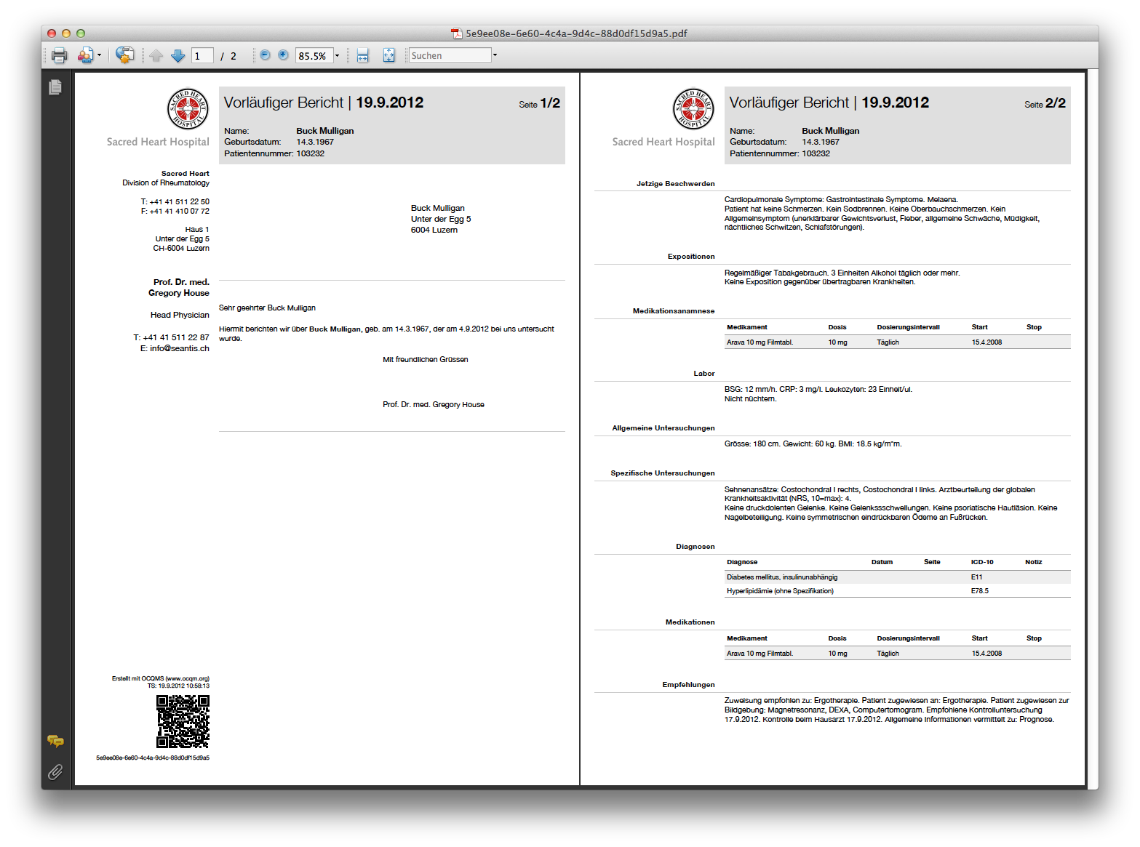Click the collaborate share icon
The height and width of the screenshot is (847, 1140).
pos(85,55)
